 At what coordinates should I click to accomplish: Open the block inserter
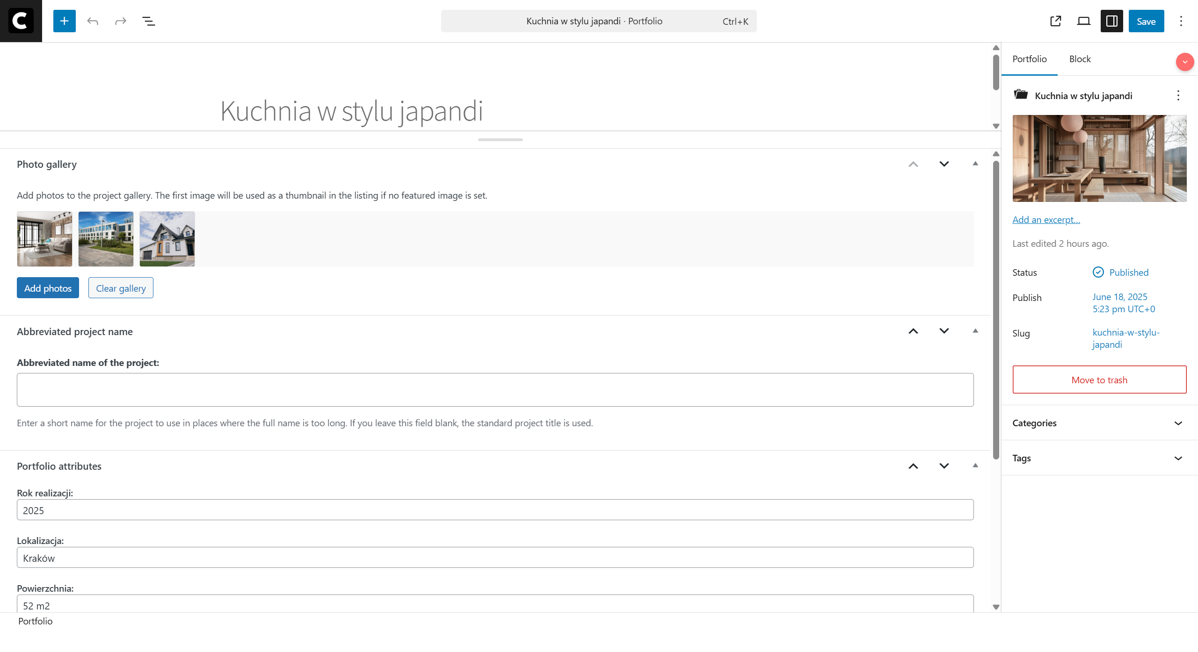(64, 21)
